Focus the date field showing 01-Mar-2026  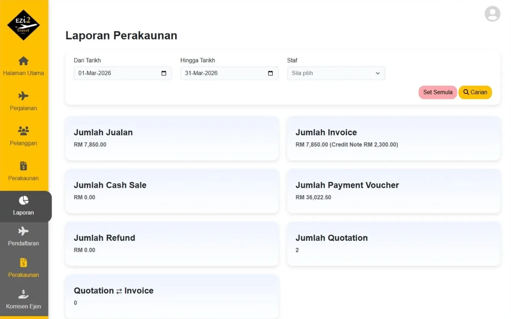coord(122,73)
